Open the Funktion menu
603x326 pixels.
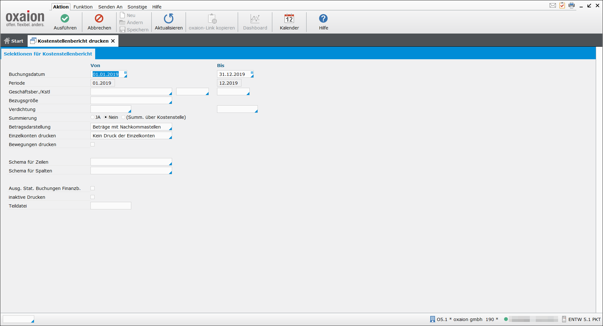[83, 7]
